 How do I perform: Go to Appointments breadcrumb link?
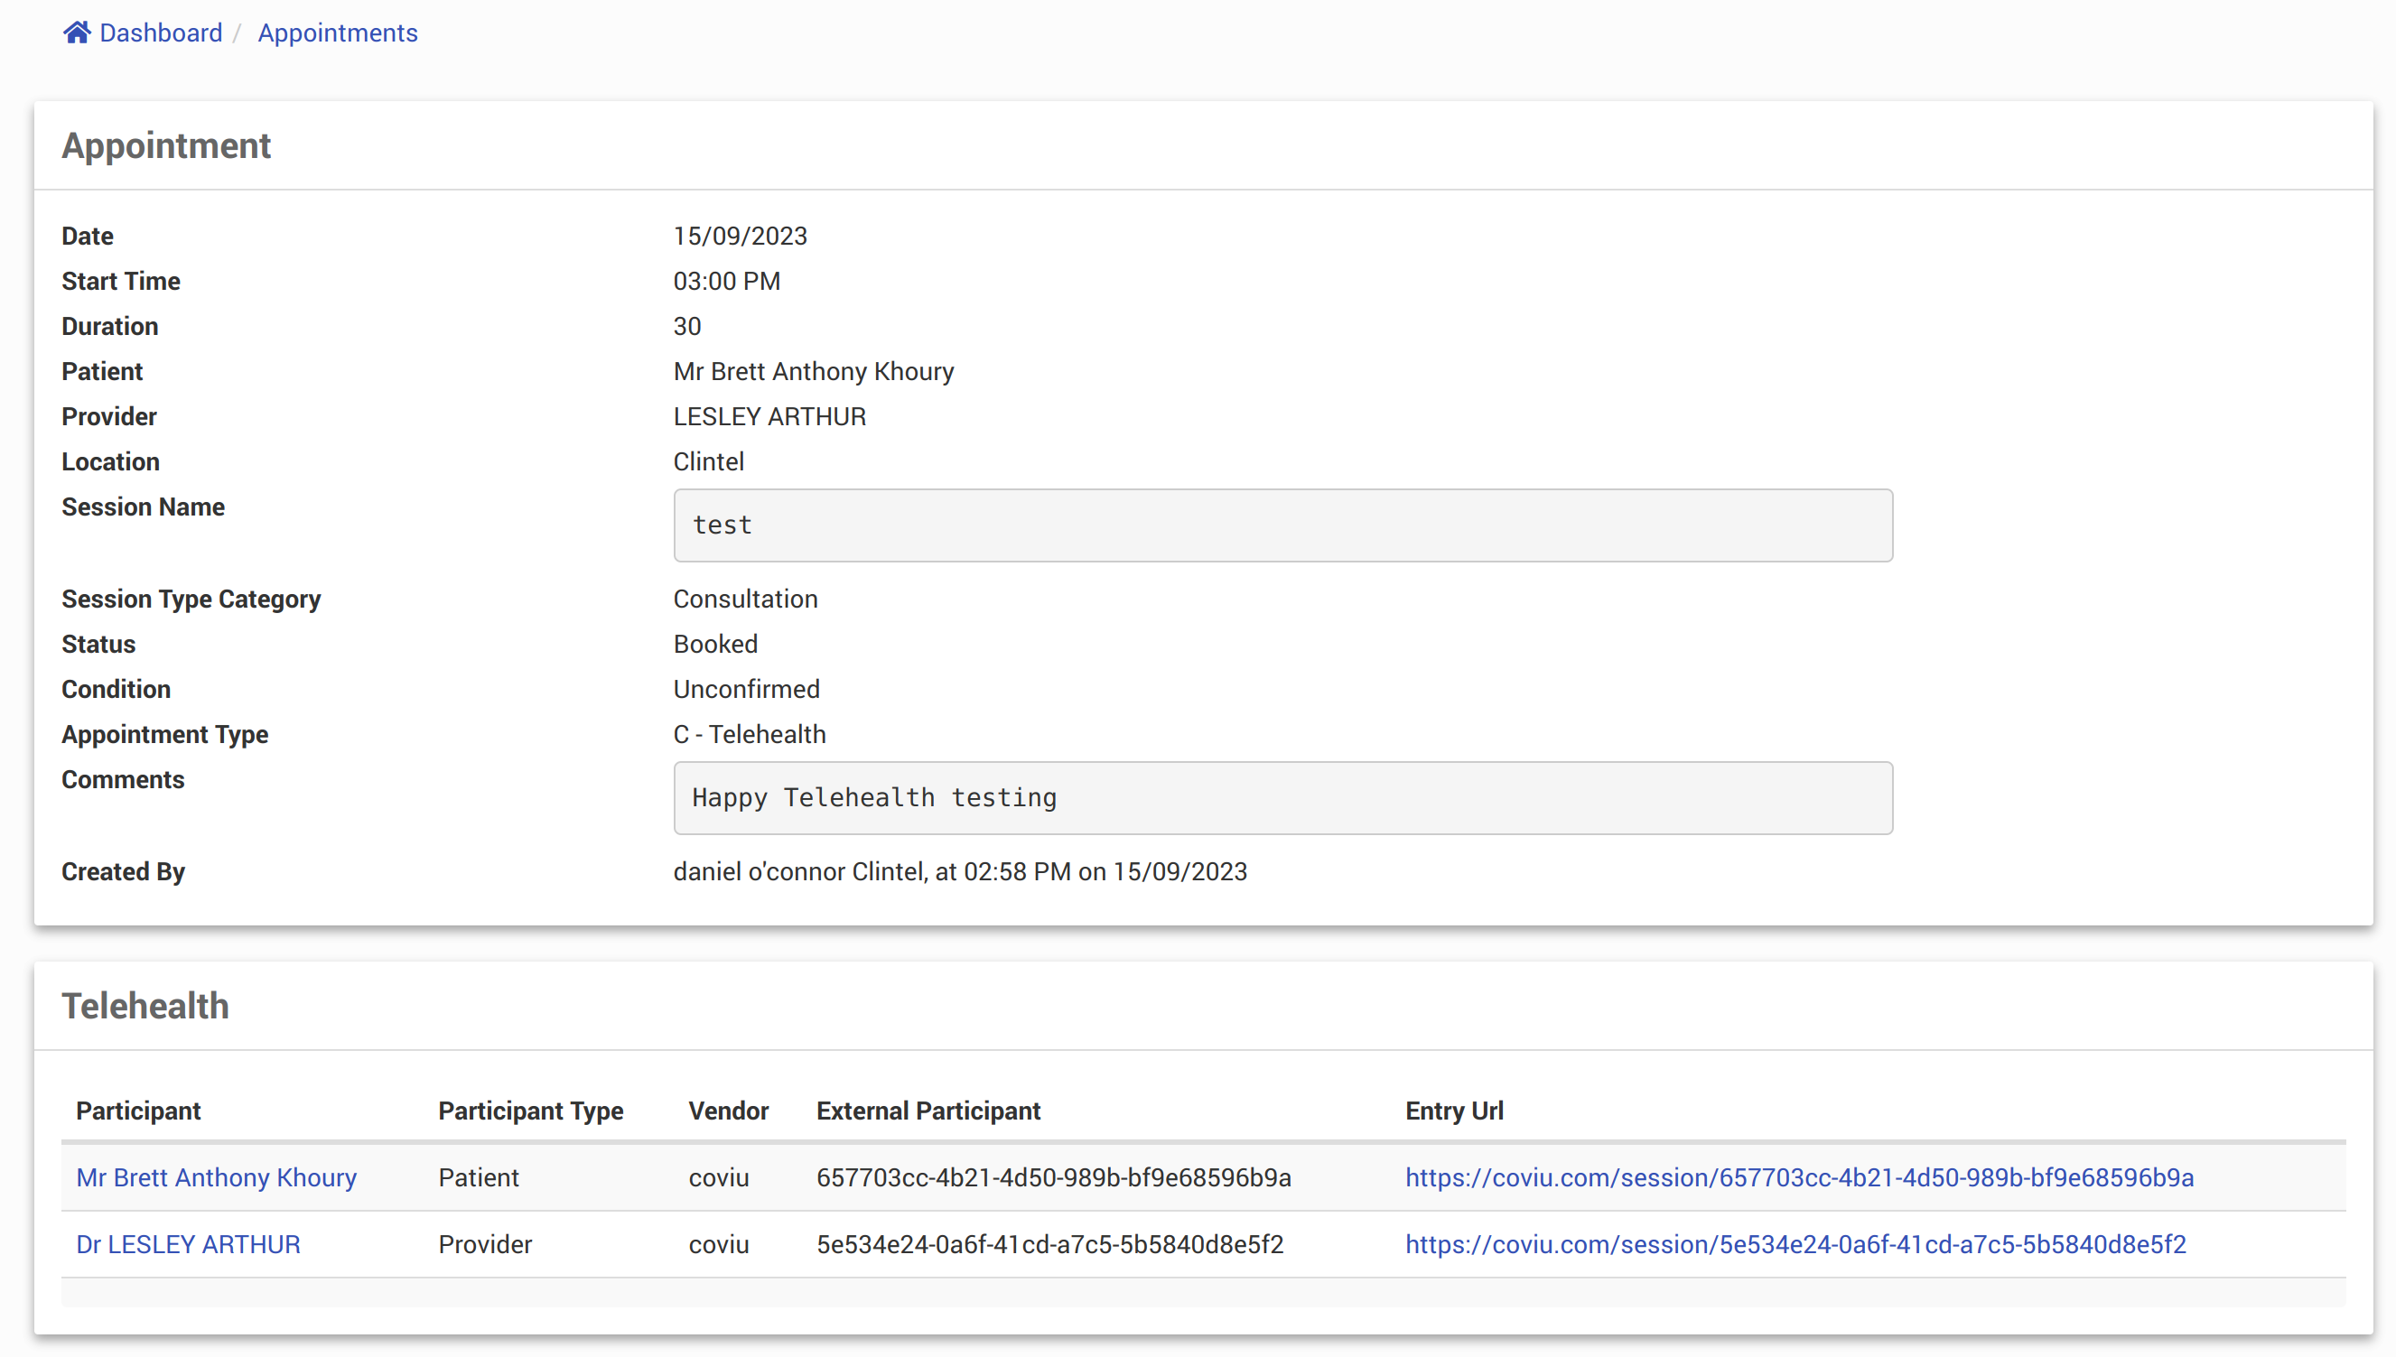click(x=338, y=33)
